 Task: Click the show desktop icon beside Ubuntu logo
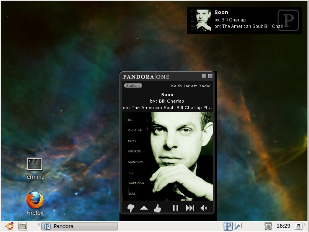(x=23, y=226)
